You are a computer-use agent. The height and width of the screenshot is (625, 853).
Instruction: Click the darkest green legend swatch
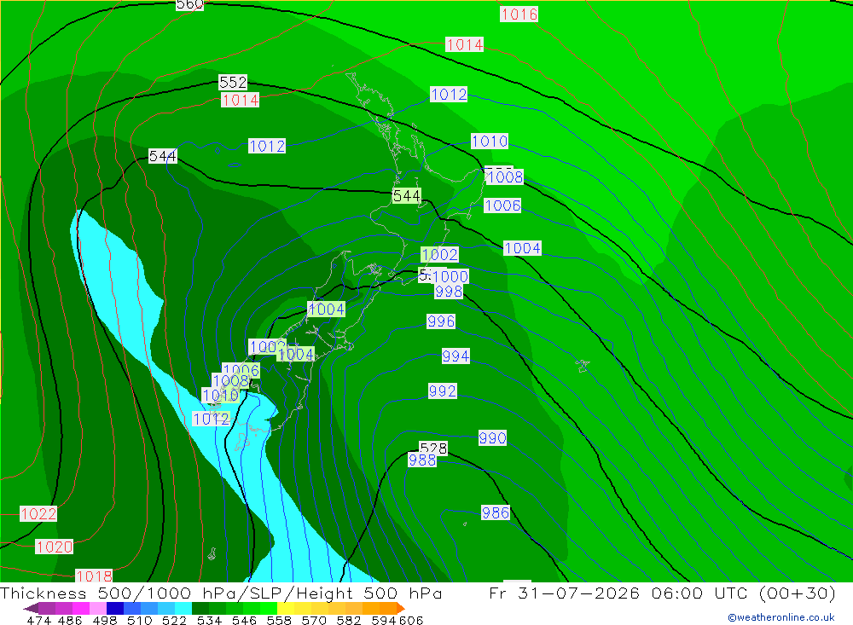pyautogui.click(x=200, y=608)
